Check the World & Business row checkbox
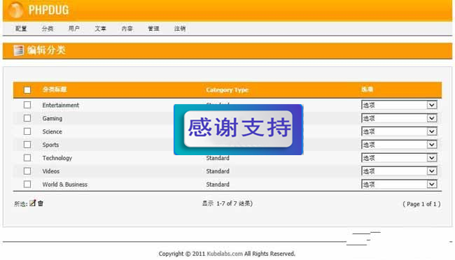Screen dimensions: 455x260 pos(27,184)
